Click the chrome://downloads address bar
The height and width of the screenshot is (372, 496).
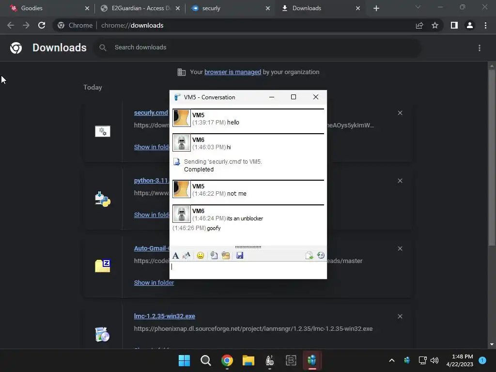[234, 25]
